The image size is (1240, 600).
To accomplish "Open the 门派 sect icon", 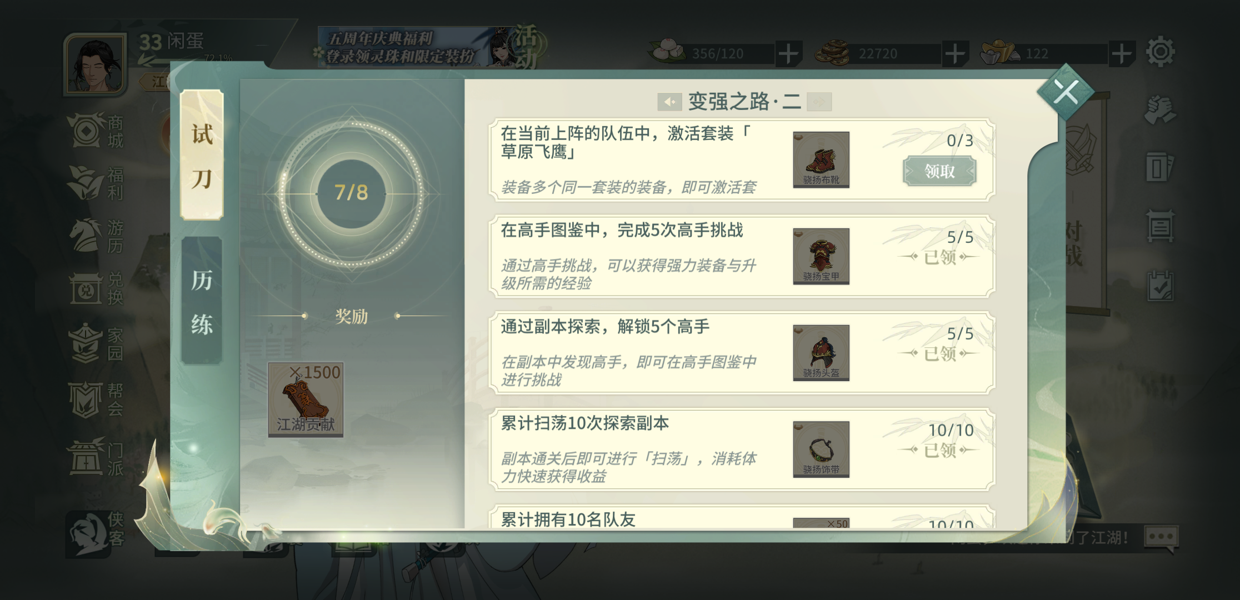I will point(96,457).
